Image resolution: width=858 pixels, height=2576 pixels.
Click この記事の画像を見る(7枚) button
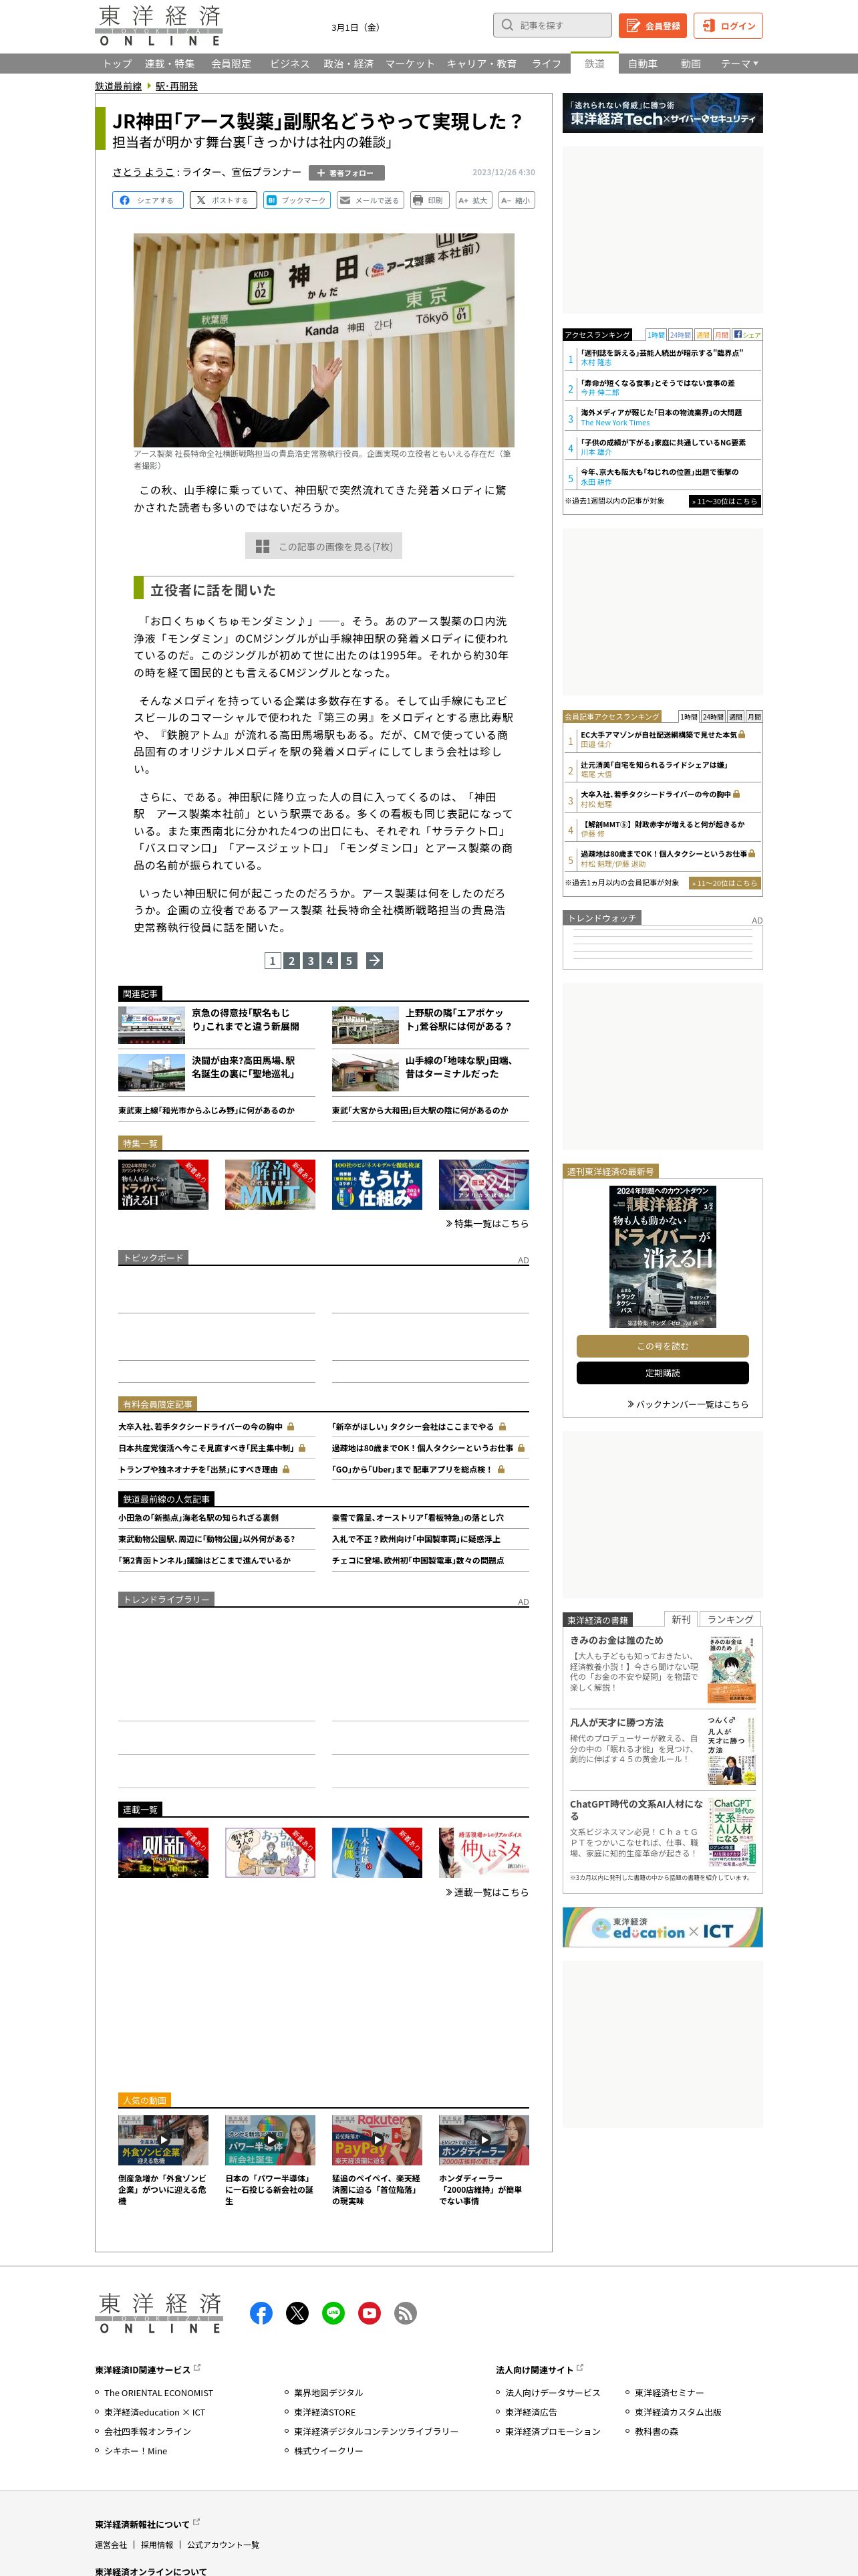[x=323, y=546]
